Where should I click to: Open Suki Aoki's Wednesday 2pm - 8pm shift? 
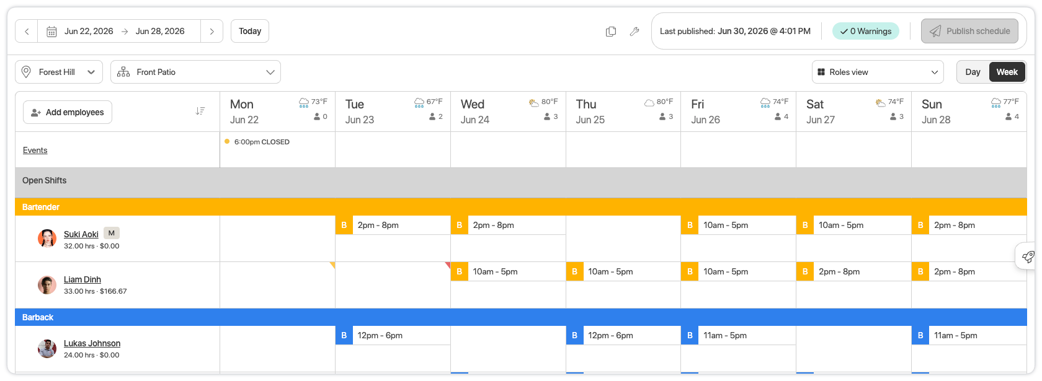[x=508, y=225]
